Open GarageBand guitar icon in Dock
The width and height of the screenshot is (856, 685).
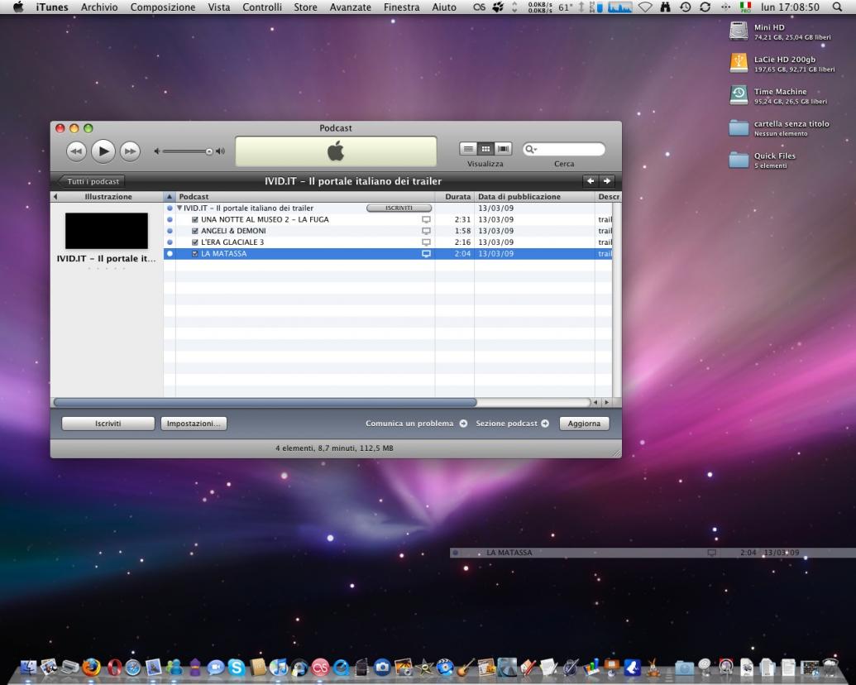point(466,667)
